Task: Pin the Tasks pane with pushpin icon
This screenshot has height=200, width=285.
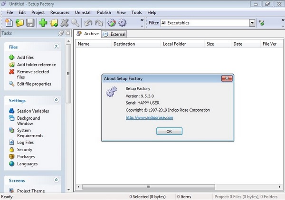Action: (61, 33)
